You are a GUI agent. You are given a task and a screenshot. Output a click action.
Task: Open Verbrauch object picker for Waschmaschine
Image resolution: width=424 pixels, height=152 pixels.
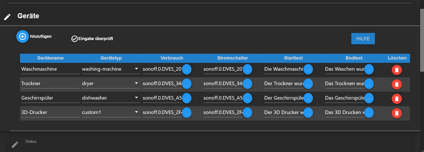pyautogui.click(x=187, y=69)
